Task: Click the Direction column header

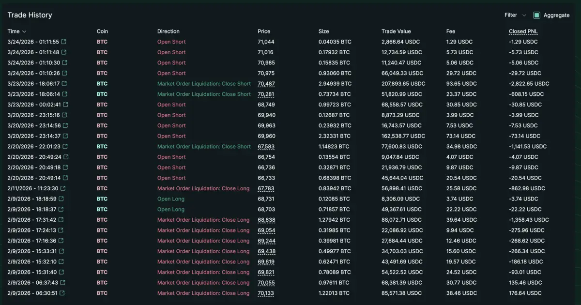Action: pos(168,31)
